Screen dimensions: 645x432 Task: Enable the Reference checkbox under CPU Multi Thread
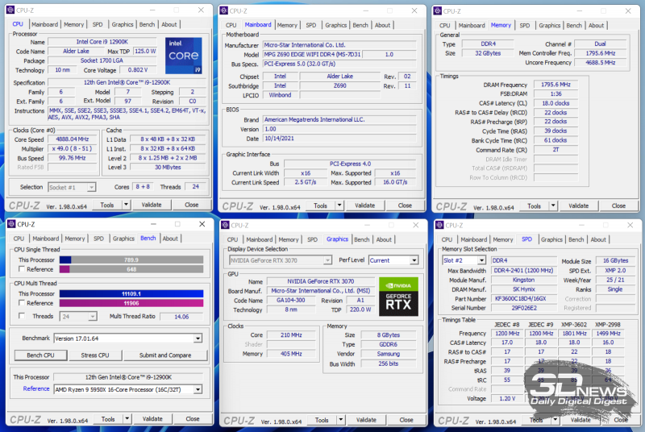(21, 303)
